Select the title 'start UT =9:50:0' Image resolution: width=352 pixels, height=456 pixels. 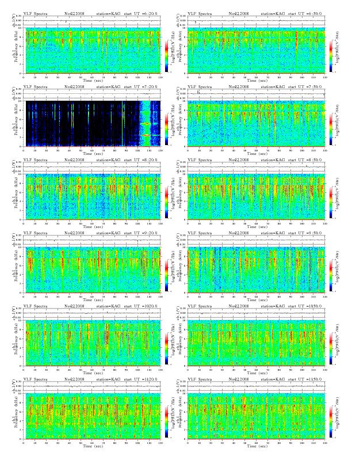pos(305,233)
